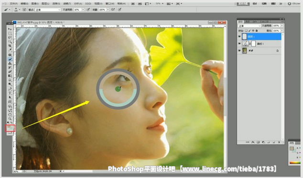The image size is (303, 178).
Task: Open the Help menu (帮助)
Action: pyautogui.click(x=121, y=4)
